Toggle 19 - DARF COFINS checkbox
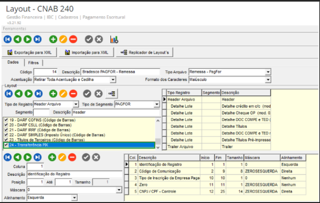Image resolution: width=320 pixels, height=203 pixels. point(6,119)
